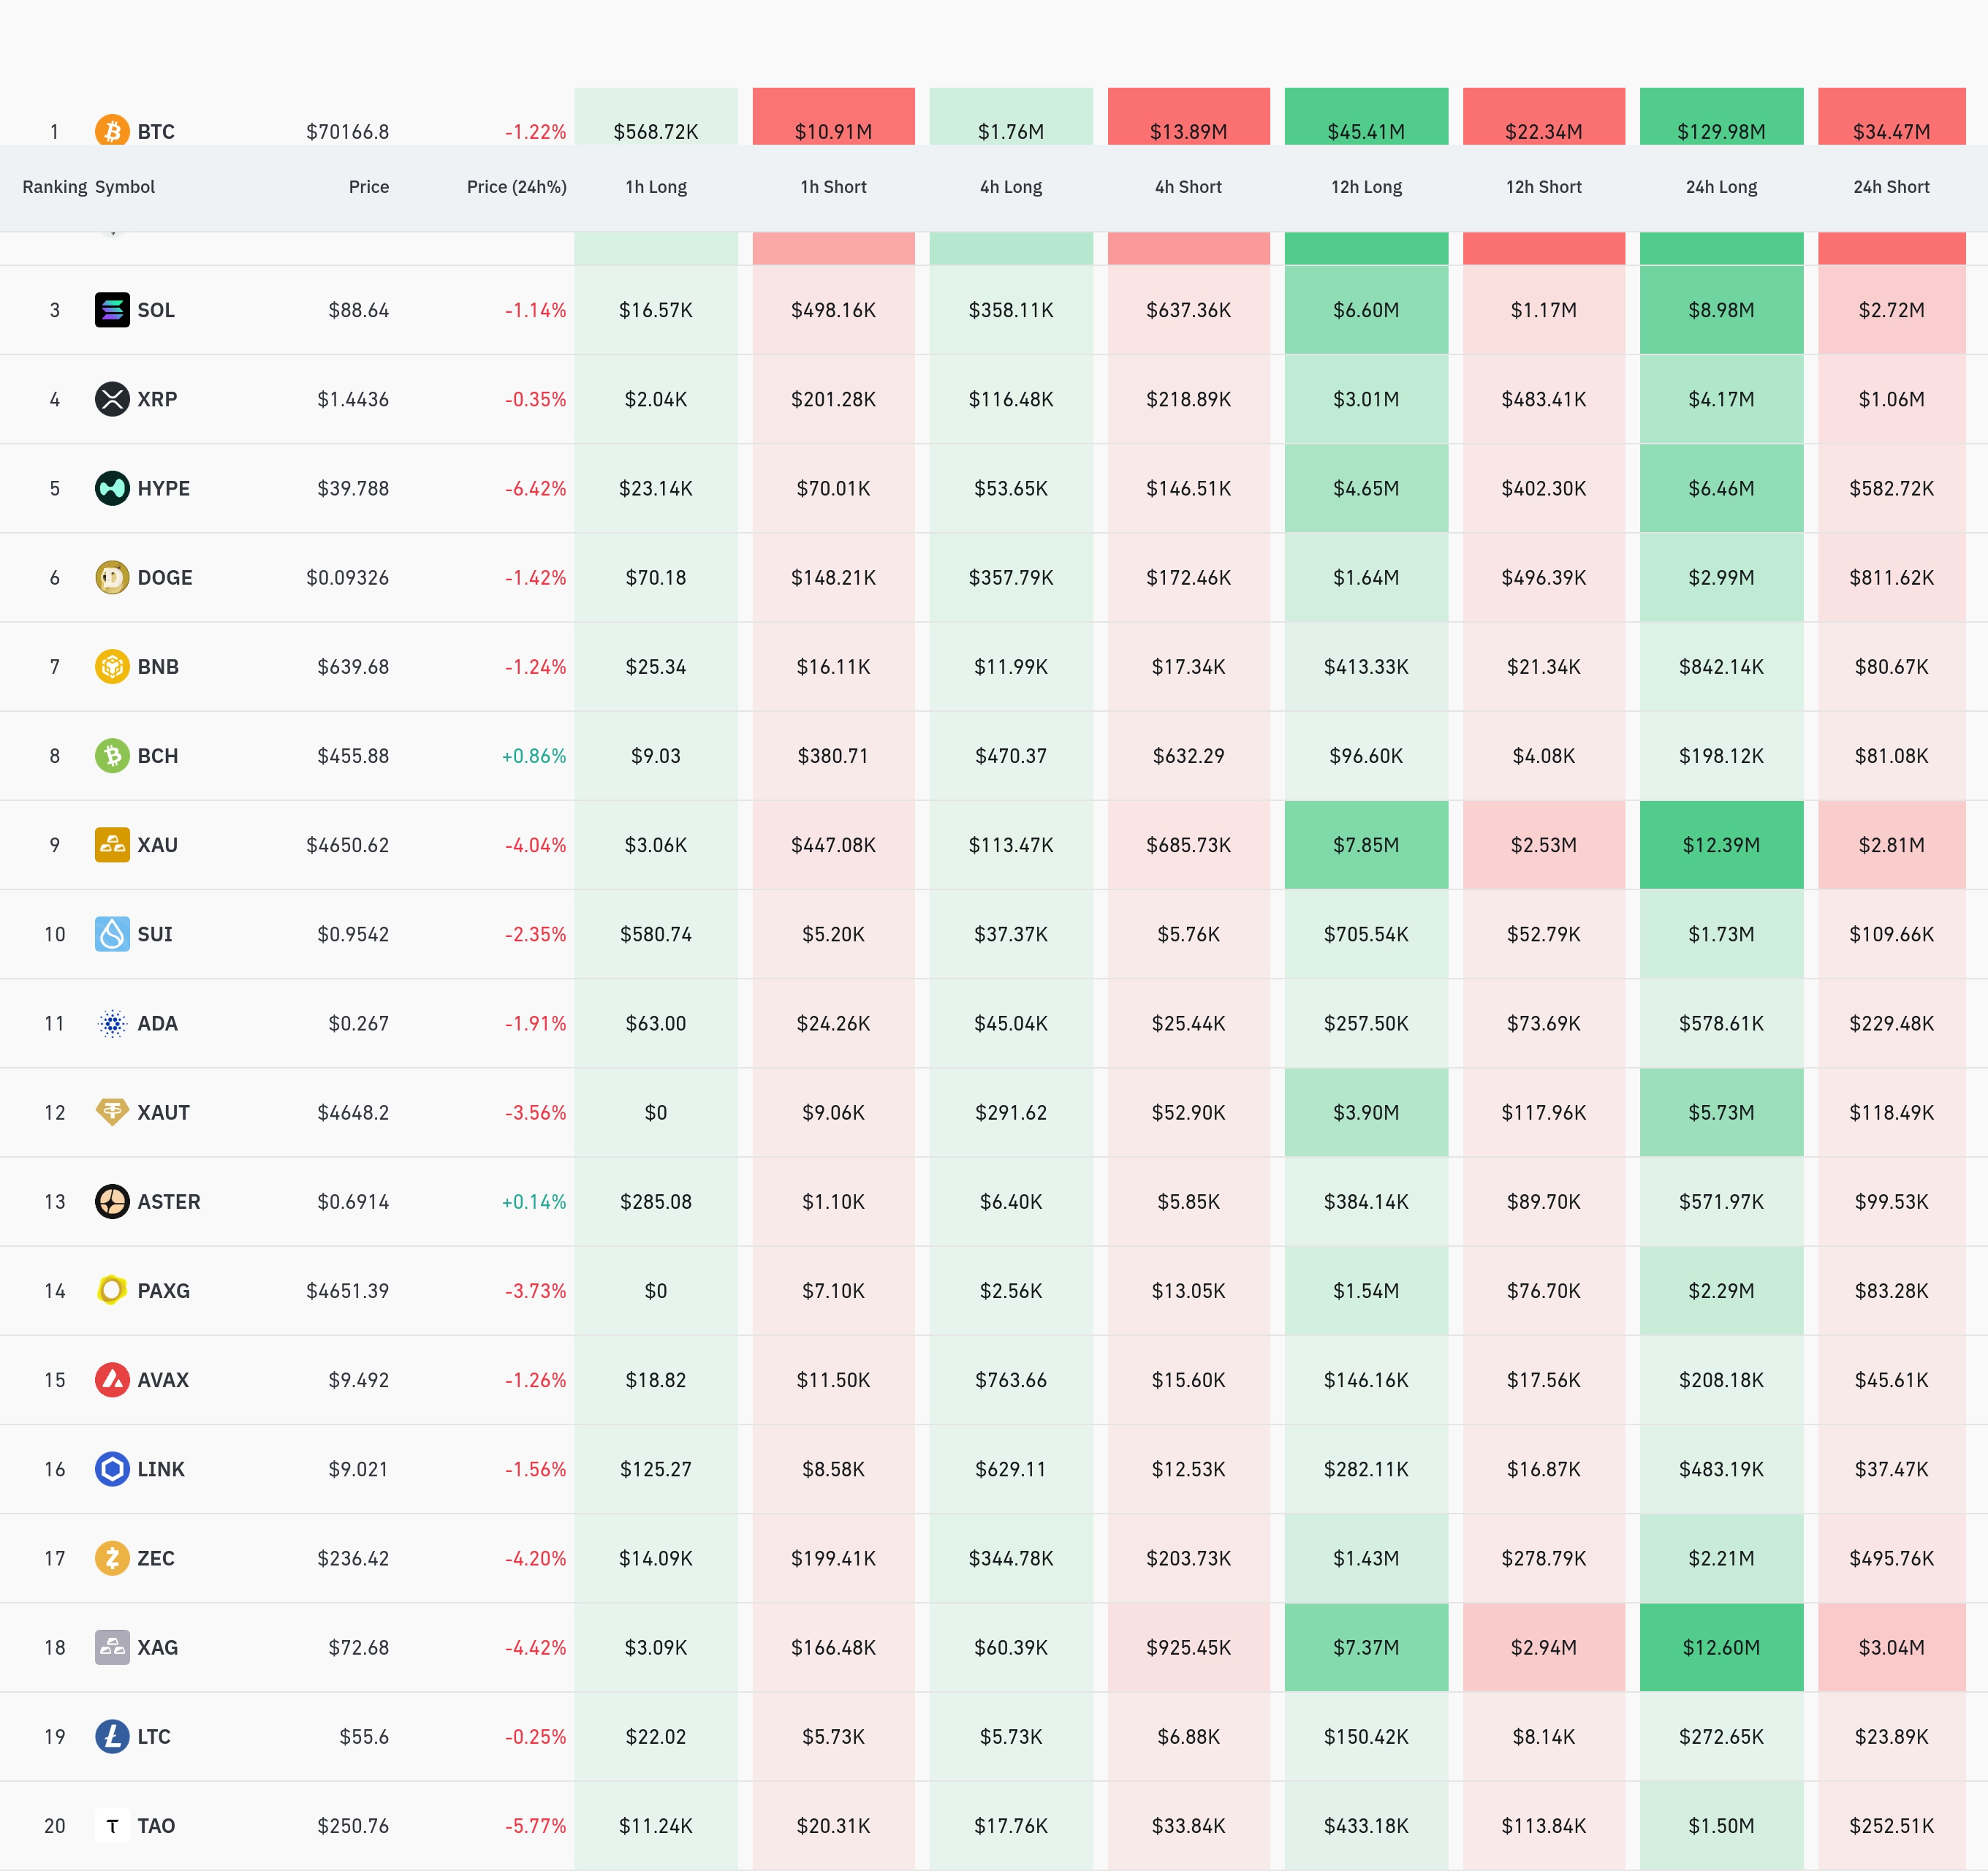Click XAG 24h Long $12.60M cell

pos(1721,1647)
